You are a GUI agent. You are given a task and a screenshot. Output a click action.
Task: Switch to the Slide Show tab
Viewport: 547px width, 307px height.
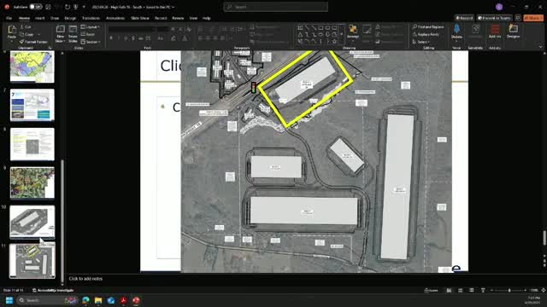[140, 18]
